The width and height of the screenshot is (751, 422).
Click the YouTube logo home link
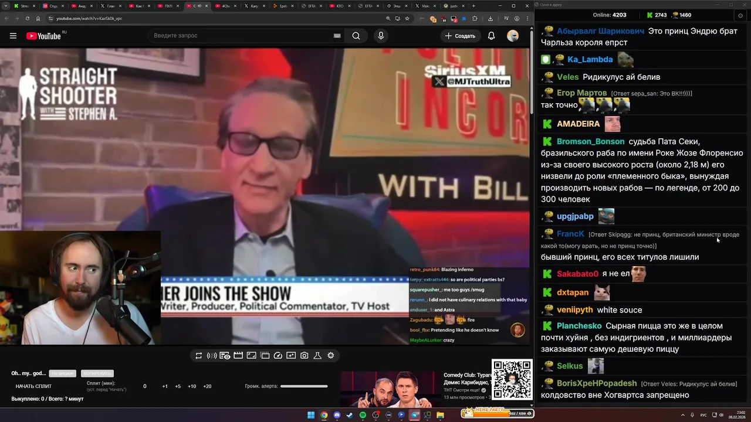43,36
